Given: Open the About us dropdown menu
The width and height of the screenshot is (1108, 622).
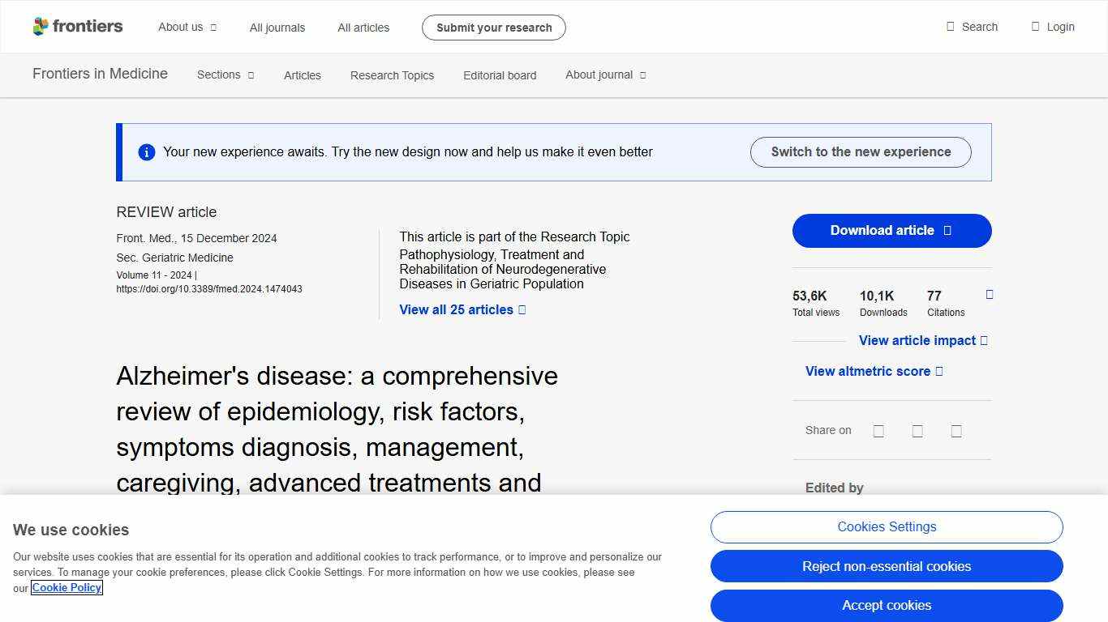Looking at the screenshot, I should click(187, 27).
